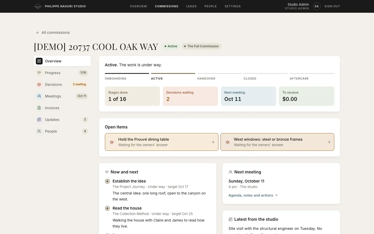Sign out of the studio account
The height and width of the screenshot is (234, 374).
coord(332,6)
